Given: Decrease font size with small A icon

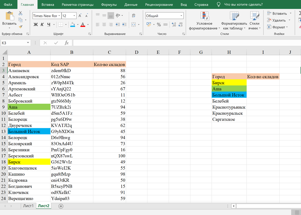Looking at the screenshot, I should coord(87,16).
